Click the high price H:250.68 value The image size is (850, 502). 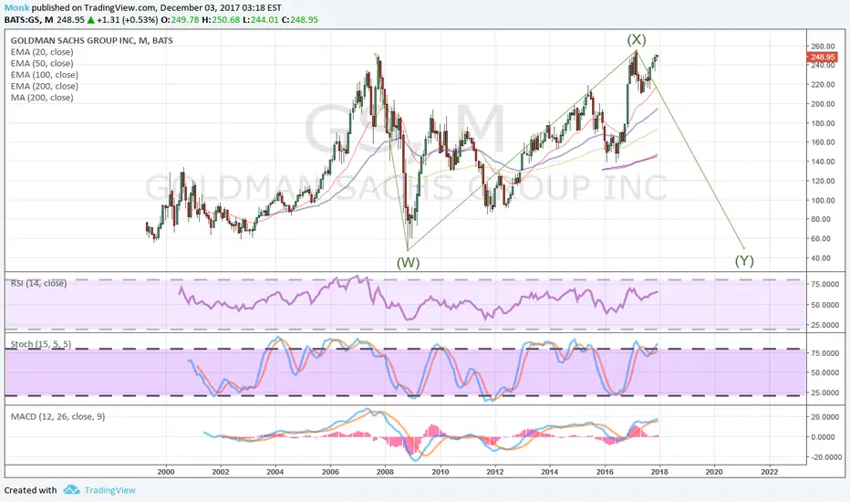tap(221, 19)
